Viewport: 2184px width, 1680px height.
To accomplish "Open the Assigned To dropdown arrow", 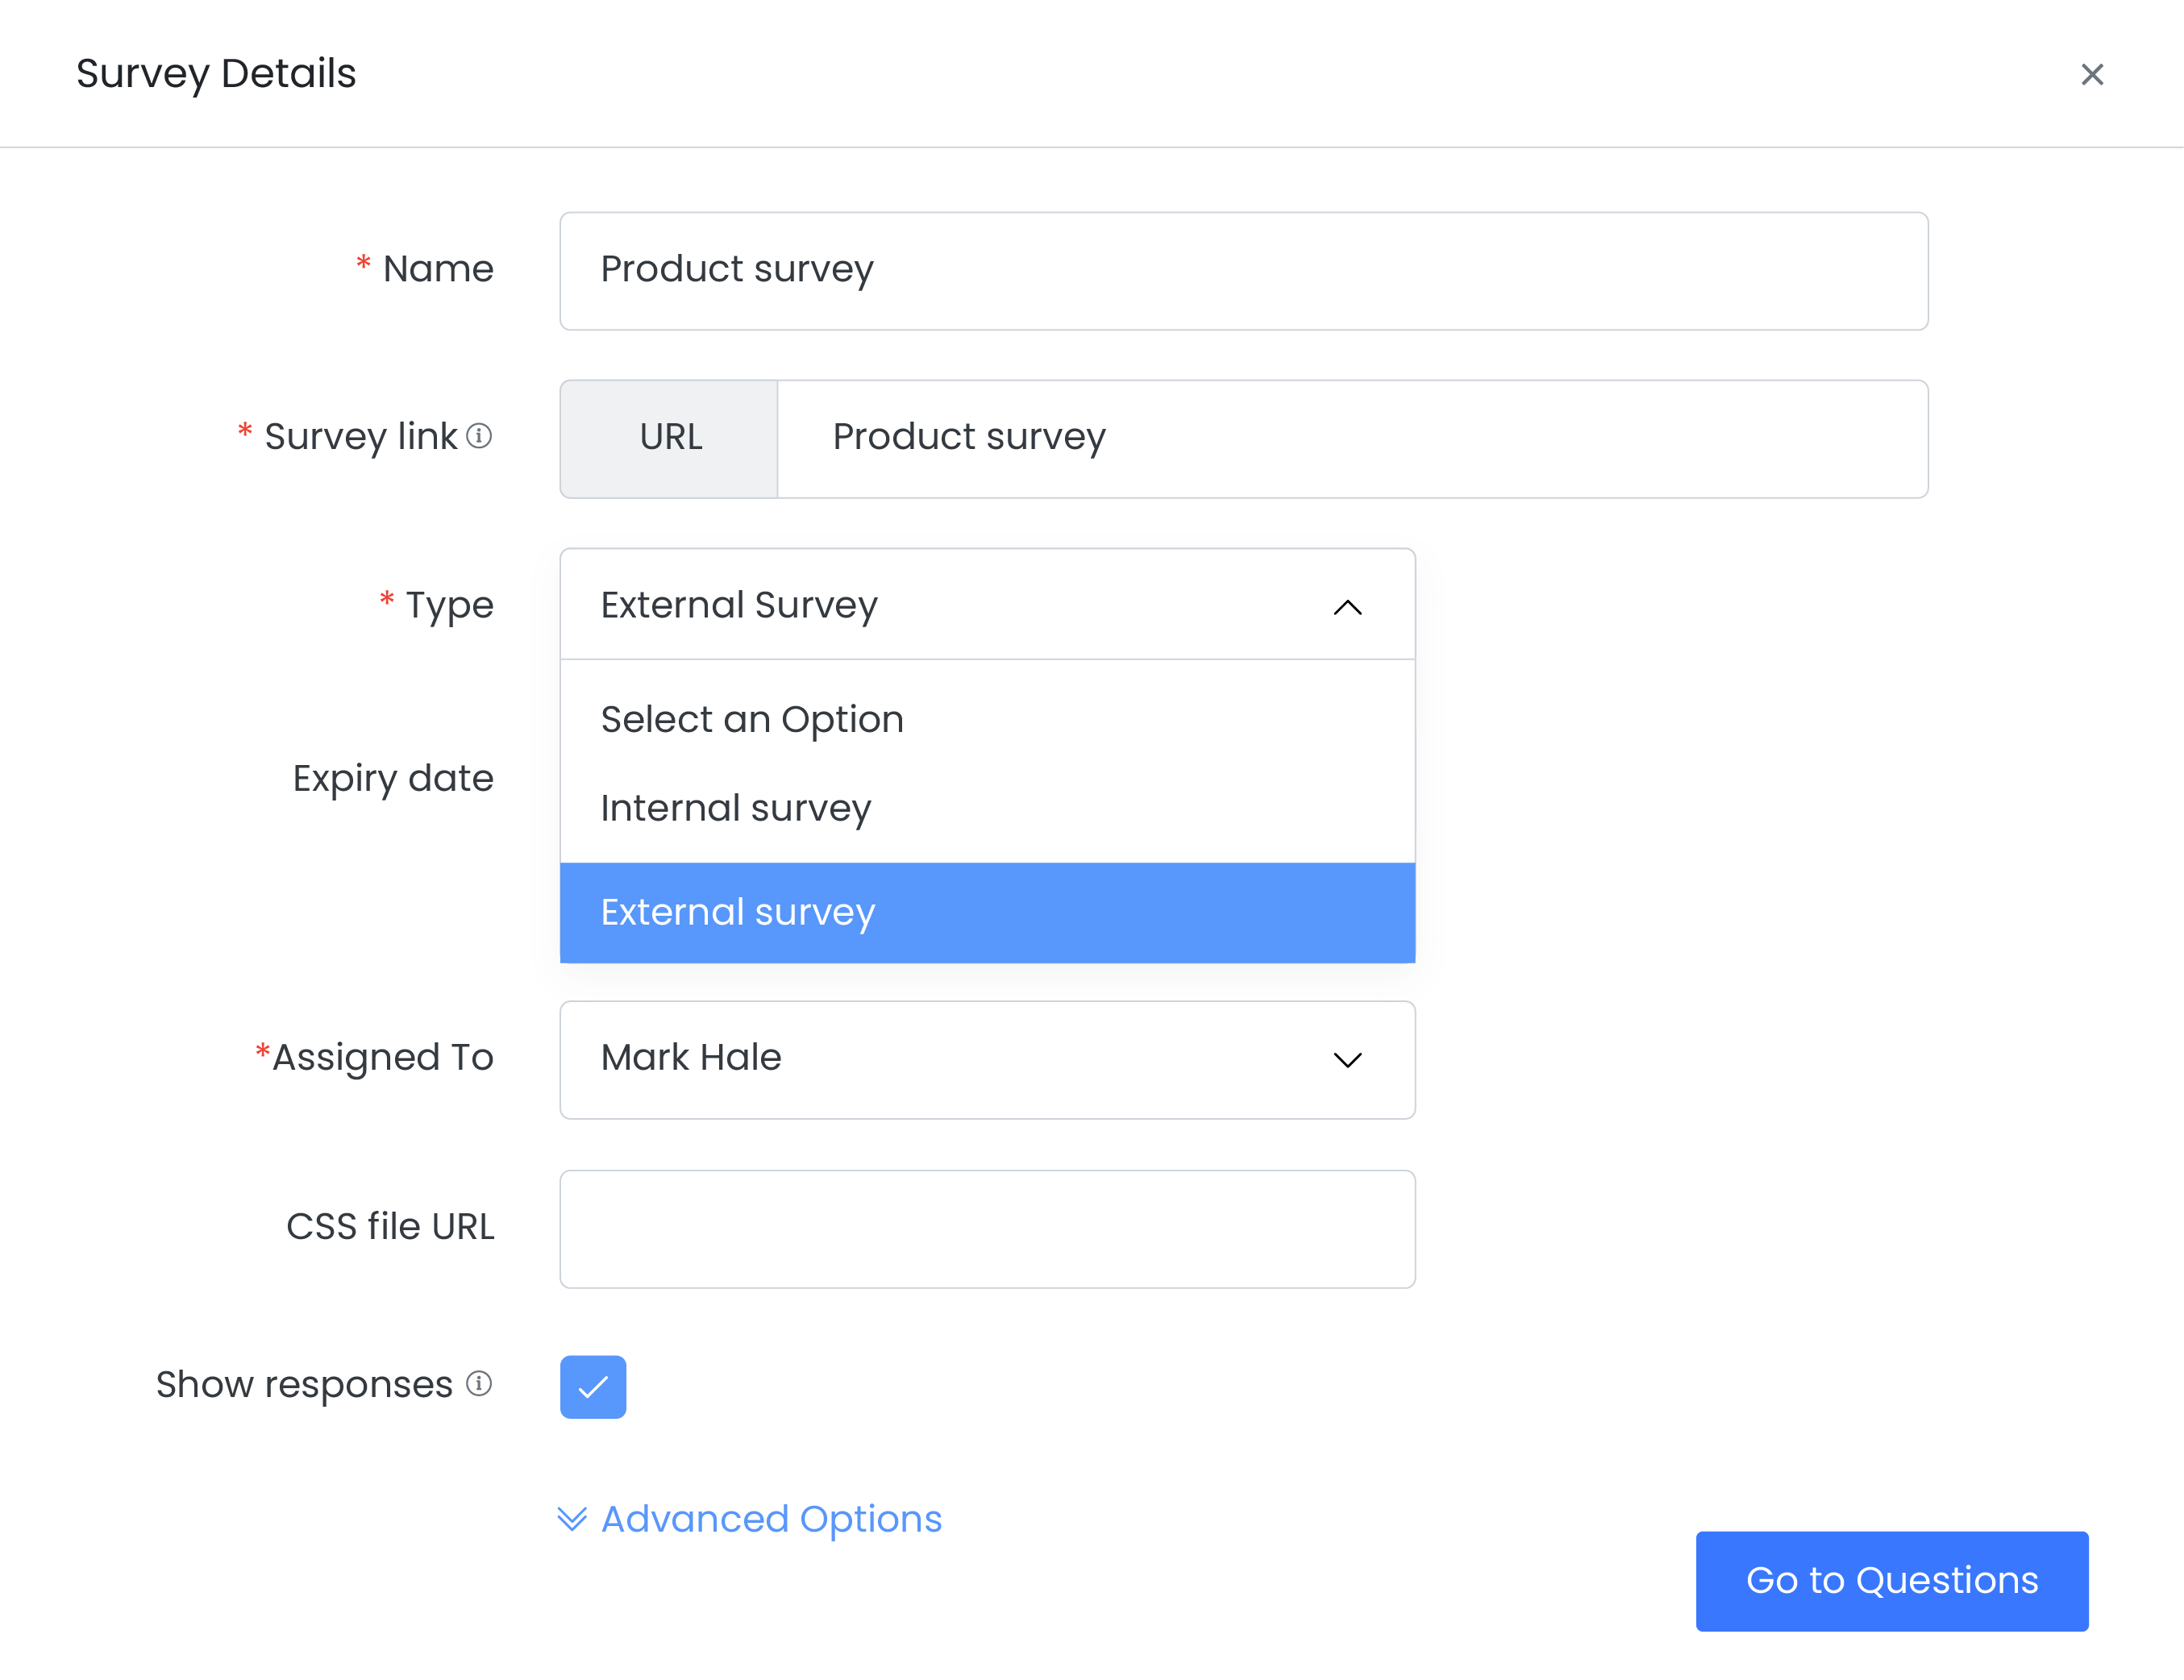I will (x=1347, y=1060).
